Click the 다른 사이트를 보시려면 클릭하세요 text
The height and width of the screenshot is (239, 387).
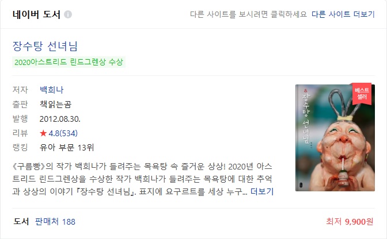(x=248, y=14)
